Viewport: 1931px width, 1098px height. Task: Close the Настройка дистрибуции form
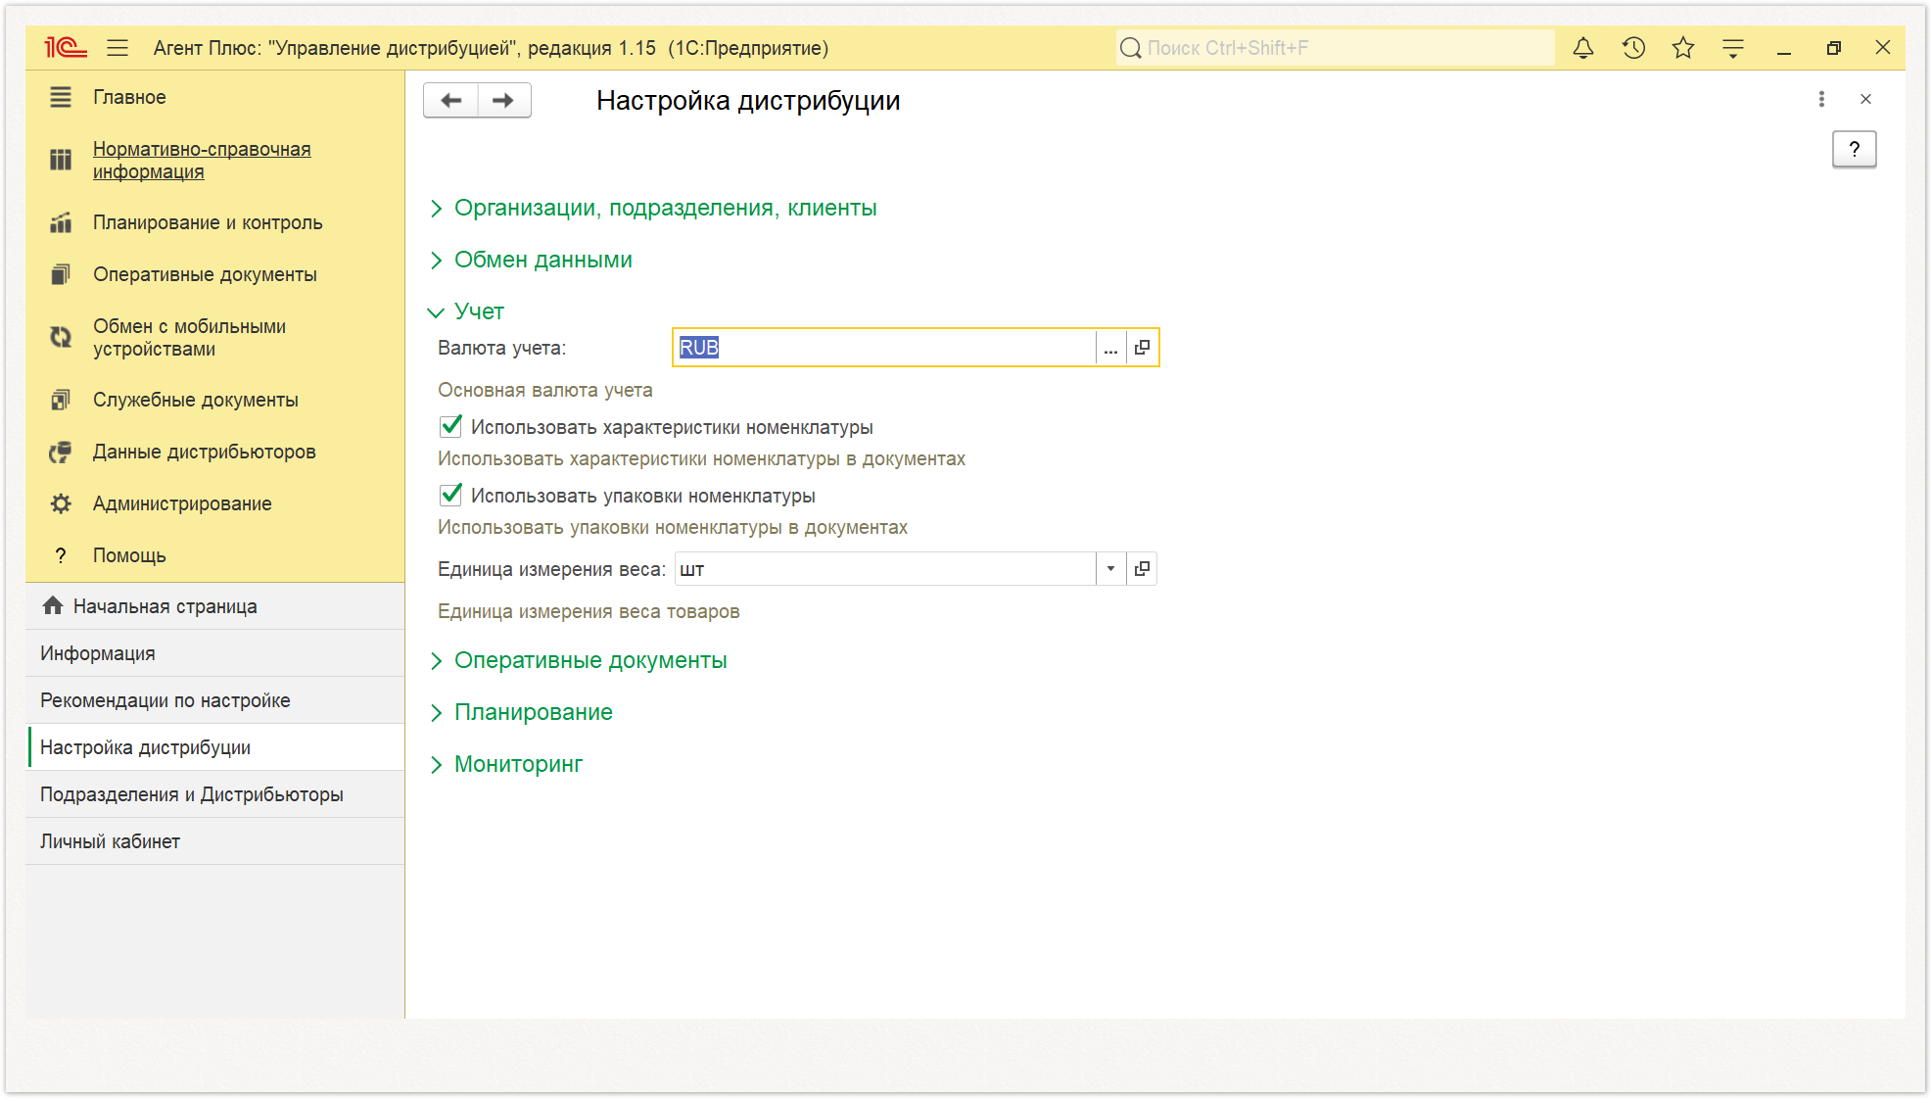(x=1865, y=99)
